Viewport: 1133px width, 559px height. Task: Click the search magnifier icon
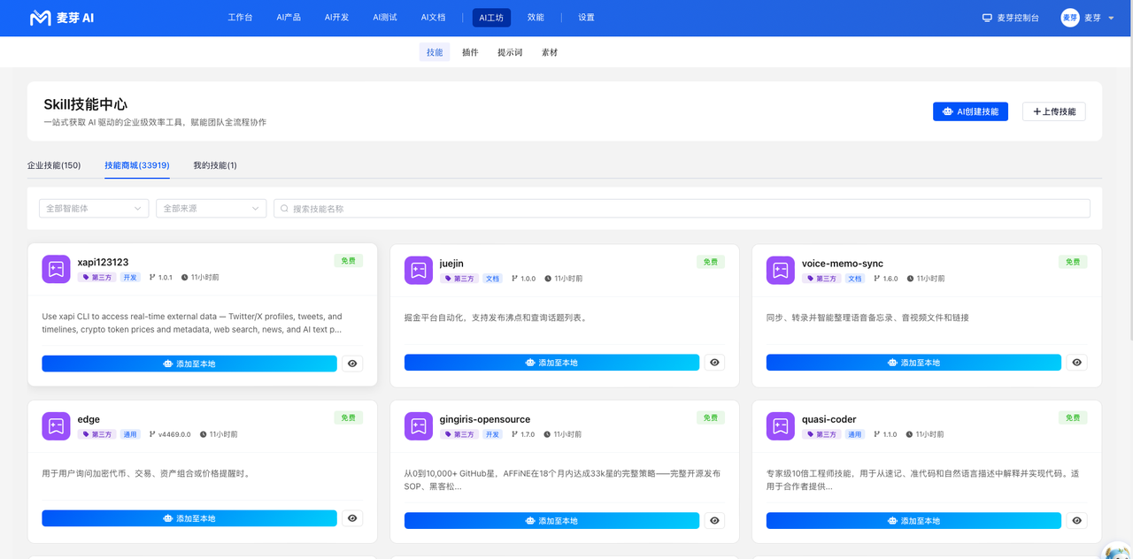(x=285, y=209)
